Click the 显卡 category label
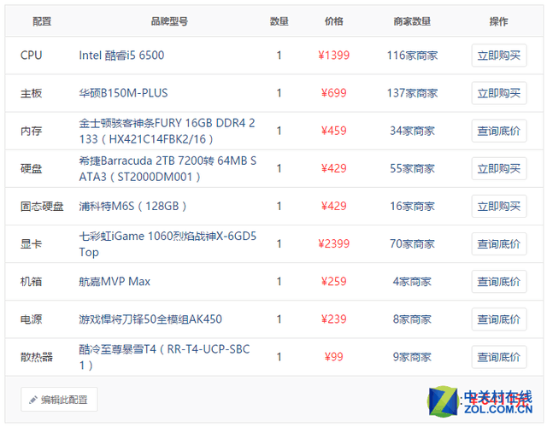The width and height of the screenshot is (547, 427). [x=31, y=243]
